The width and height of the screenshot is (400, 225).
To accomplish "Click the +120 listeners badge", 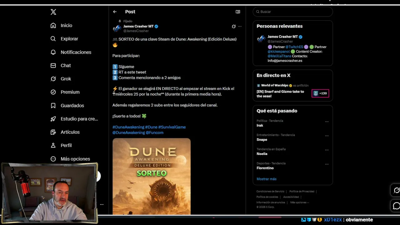I will (x=320, y=93).
